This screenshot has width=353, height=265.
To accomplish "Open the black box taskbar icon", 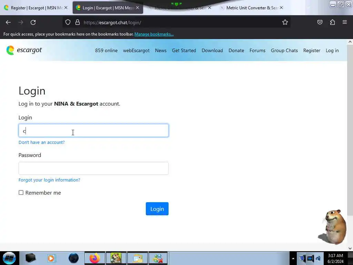I will point(31,258).
